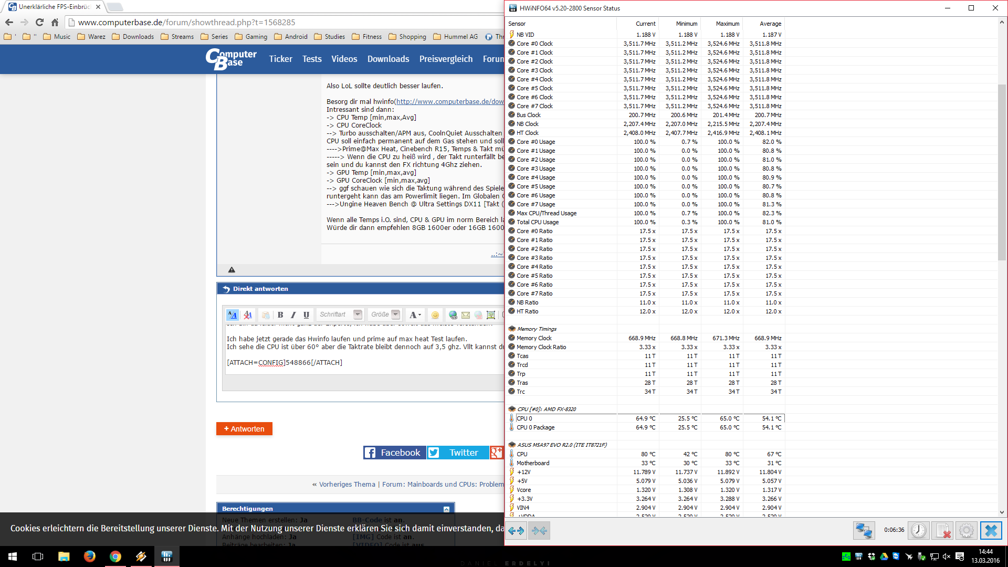Toggle underline formatting in reply editor
This screenshot has width=1008, height=567.
click(307, 315)
